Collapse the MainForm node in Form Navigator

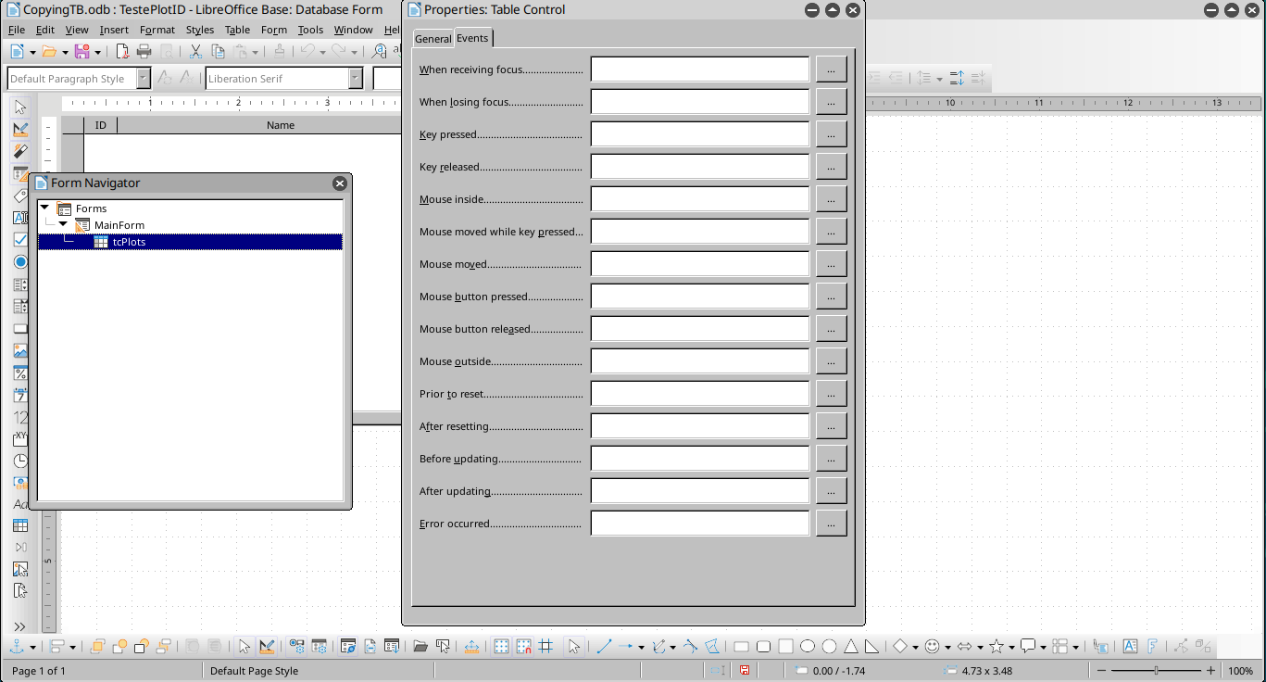63,224
